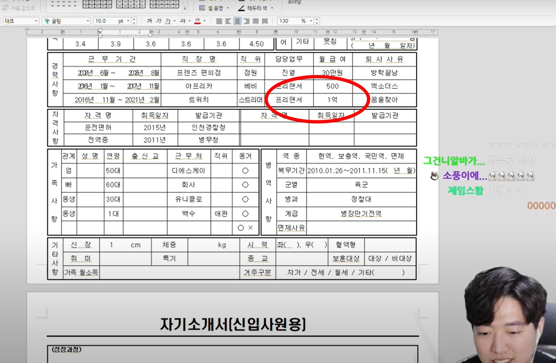
Task: Toggle italic formatting
Action: [159, 20]
